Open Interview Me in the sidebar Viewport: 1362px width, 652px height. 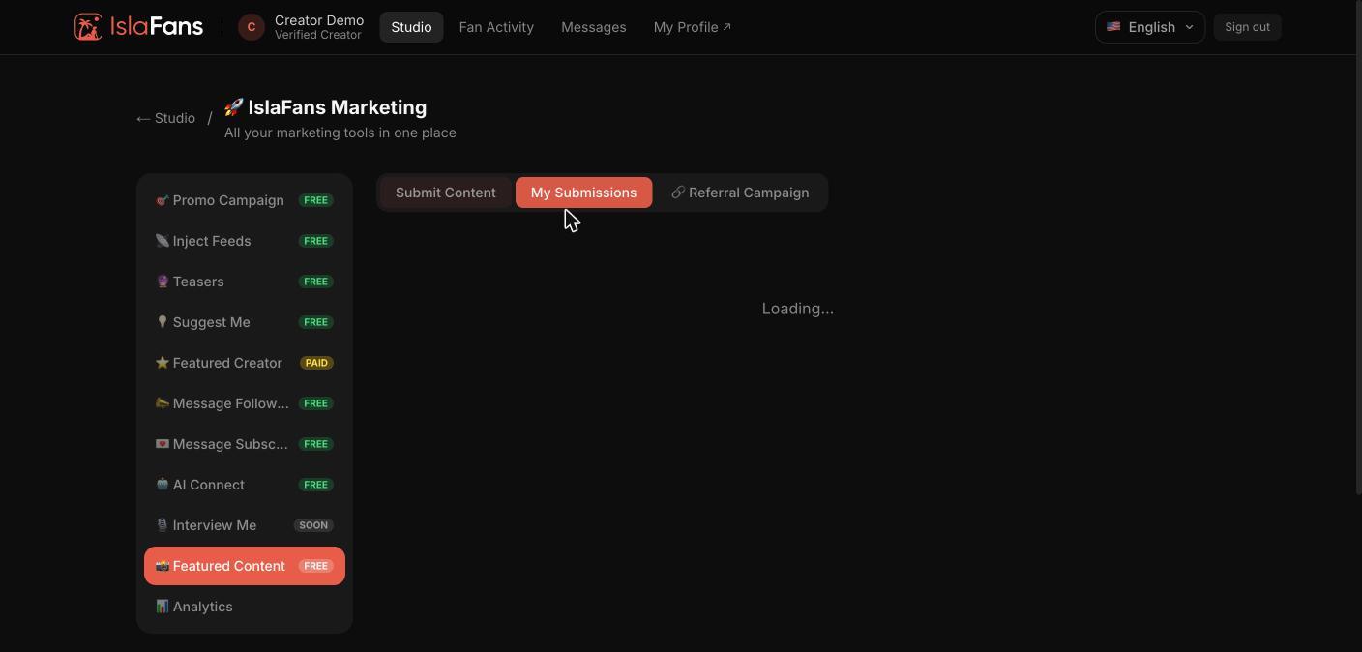(245, 525)
